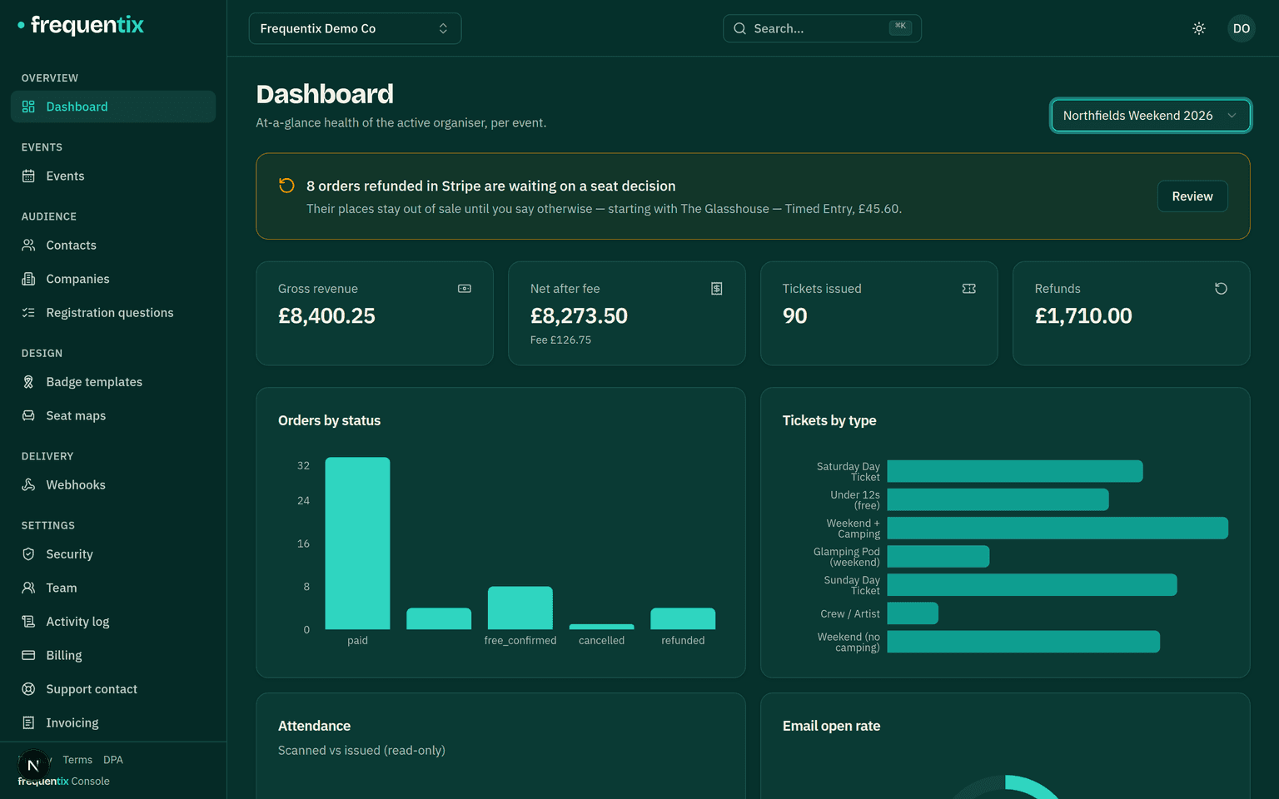Click the magnifier icon in search box
The image size is (1279, 799).
coord(739,28)
